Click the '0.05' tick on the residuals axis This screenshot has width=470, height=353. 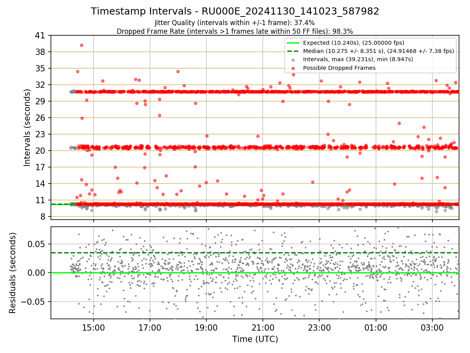tap(37, 244)
